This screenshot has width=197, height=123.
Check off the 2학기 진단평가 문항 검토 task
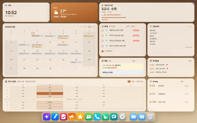tap(103, 46)
